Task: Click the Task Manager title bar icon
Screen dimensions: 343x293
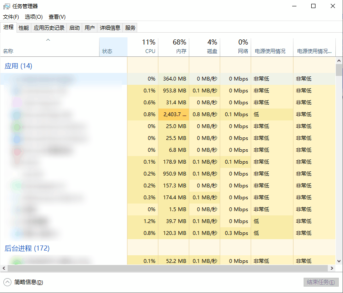Action: [x=6, y=6]
